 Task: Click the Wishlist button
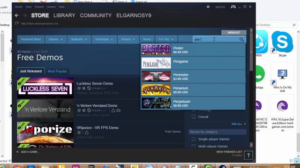pyautogui.click(x=234, y=32)
